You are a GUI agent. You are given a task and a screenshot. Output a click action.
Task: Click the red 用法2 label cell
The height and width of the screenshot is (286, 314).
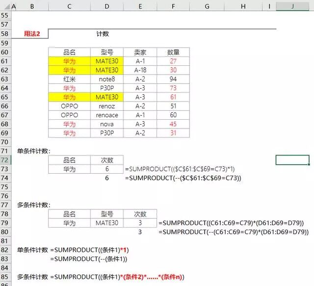coord(32,34)
